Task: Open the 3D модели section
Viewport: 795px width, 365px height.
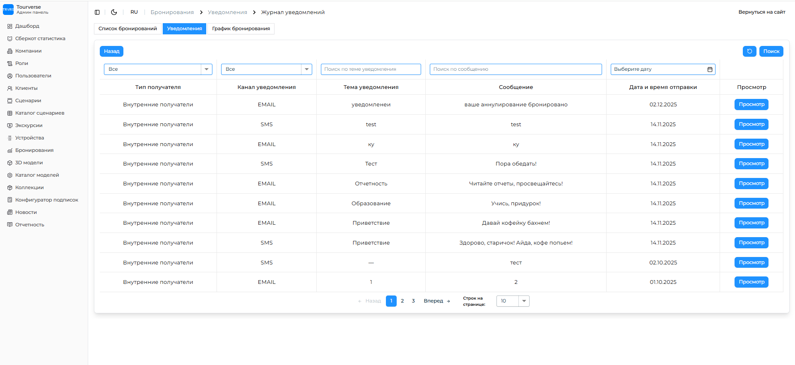Action: pos(29,163)
